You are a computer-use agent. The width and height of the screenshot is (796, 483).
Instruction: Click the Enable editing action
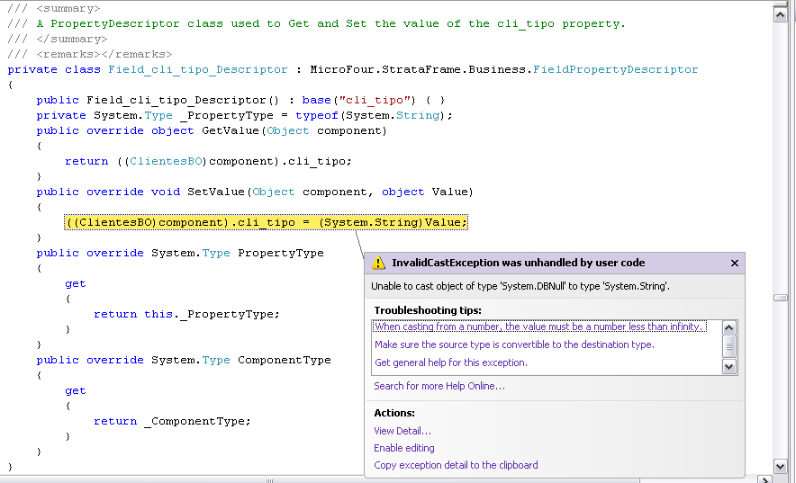(403, 448)
